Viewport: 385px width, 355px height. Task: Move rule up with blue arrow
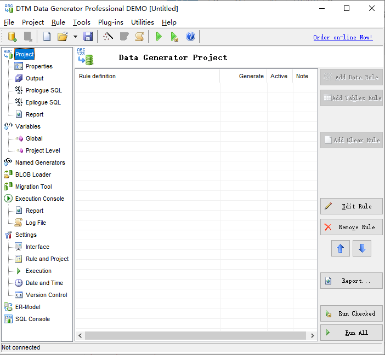[x=341, y=248]
